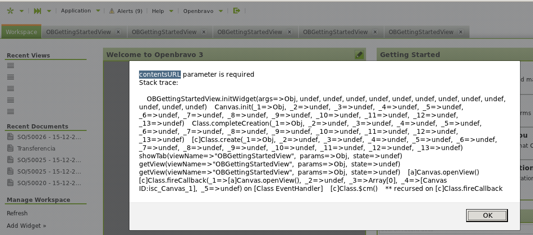Click document icon beside Transferencia

[10, 148]
